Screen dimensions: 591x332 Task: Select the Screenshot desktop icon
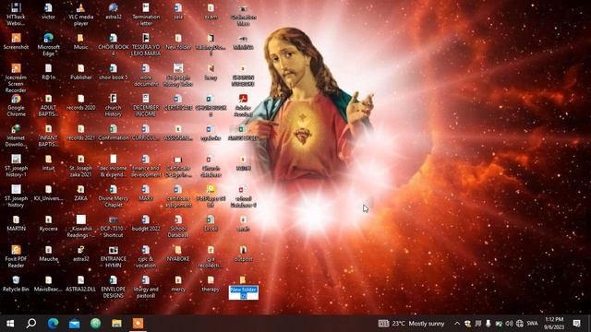[16, 41]
